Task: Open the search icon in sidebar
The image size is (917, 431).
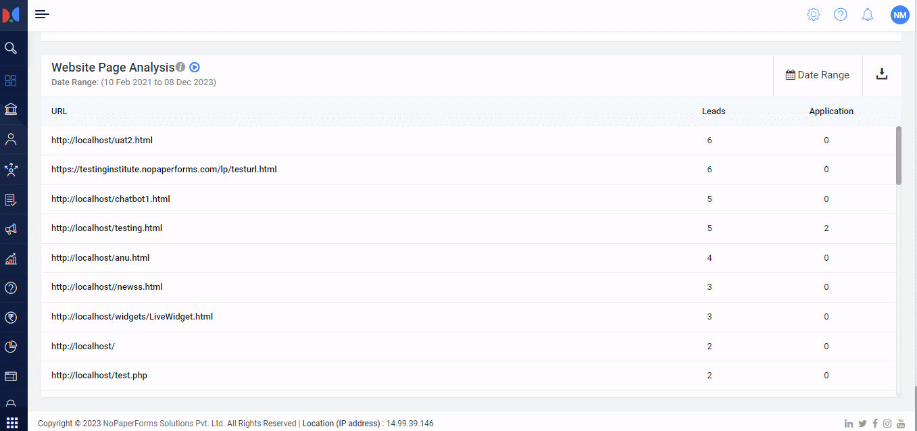Action: [11, 48]
